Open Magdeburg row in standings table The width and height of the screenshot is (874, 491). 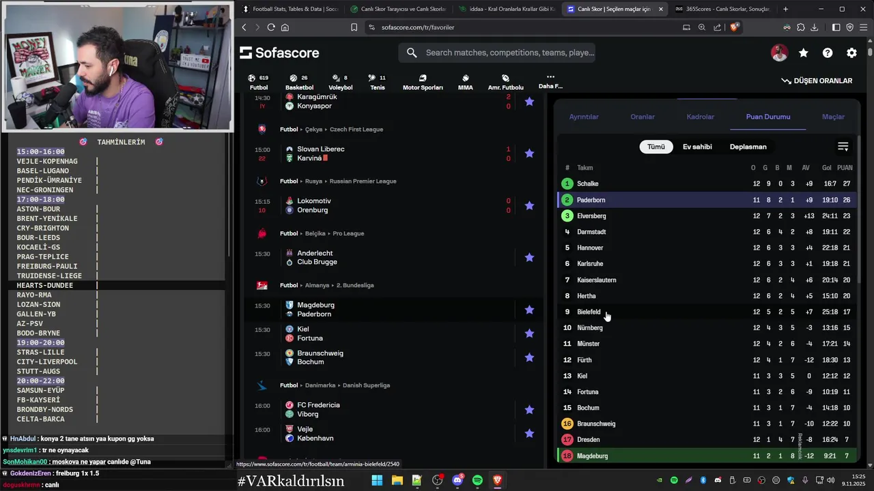[708, 456]
